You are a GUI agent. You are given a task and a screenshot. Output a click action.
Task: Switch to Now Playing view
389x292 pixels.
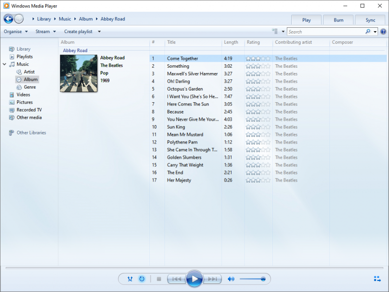click(377, 279)
